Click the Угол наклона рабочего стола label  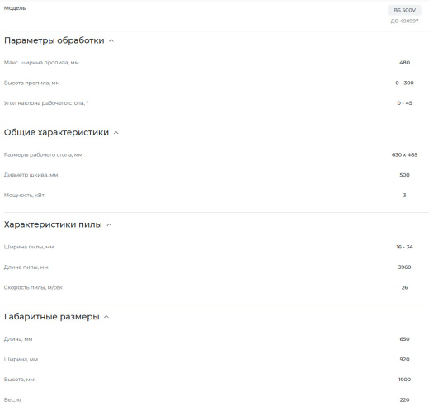coord(46,103)
